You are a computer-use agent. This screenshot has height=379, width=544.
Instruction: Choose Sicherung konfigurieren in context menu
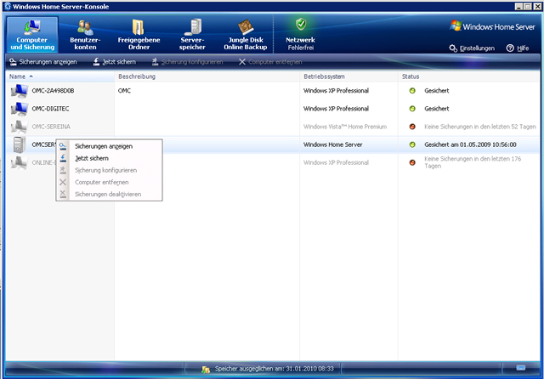[x=109, y=170]
